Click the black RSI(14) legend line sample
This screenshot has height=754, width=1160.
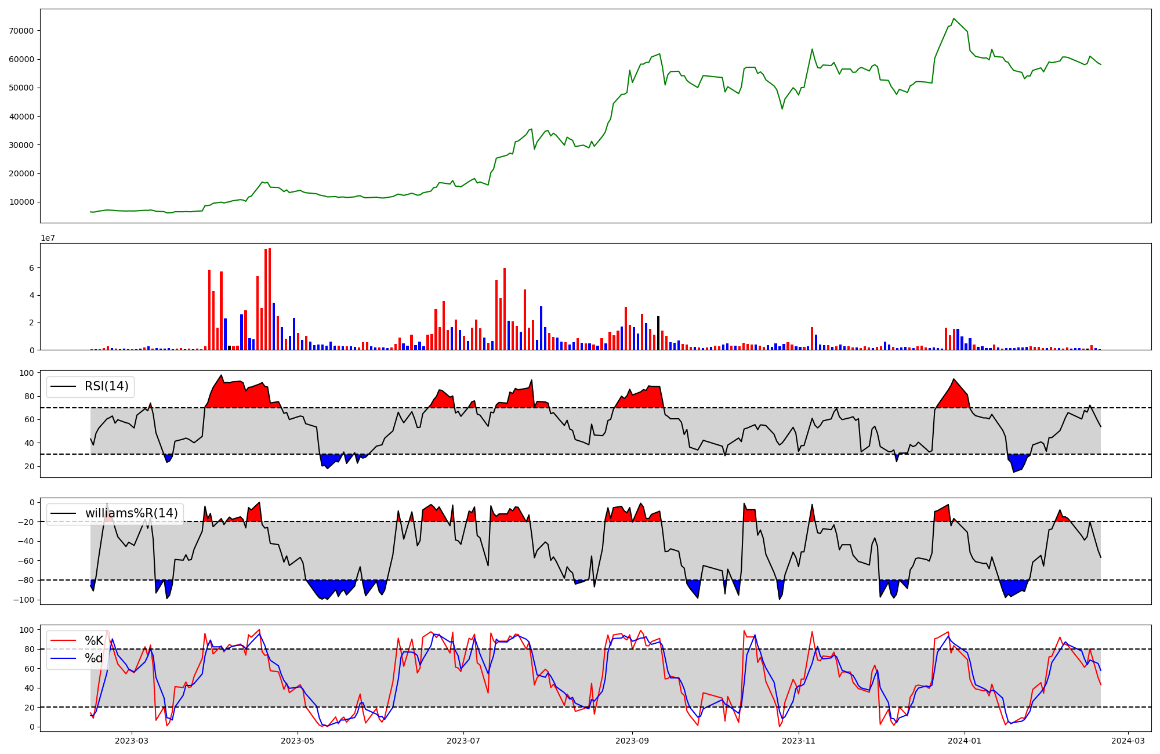(63, 386)
